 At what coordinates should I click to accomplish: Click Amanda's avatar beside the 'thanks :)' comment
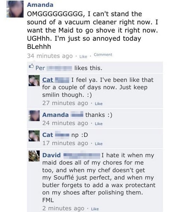click(x=34, y=116)
